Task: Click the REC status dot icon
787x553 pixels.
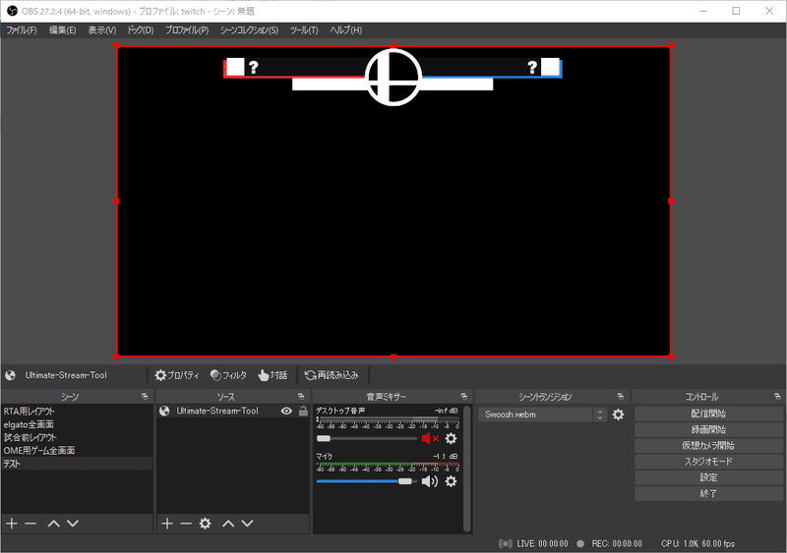Action: tap(580, 543)
